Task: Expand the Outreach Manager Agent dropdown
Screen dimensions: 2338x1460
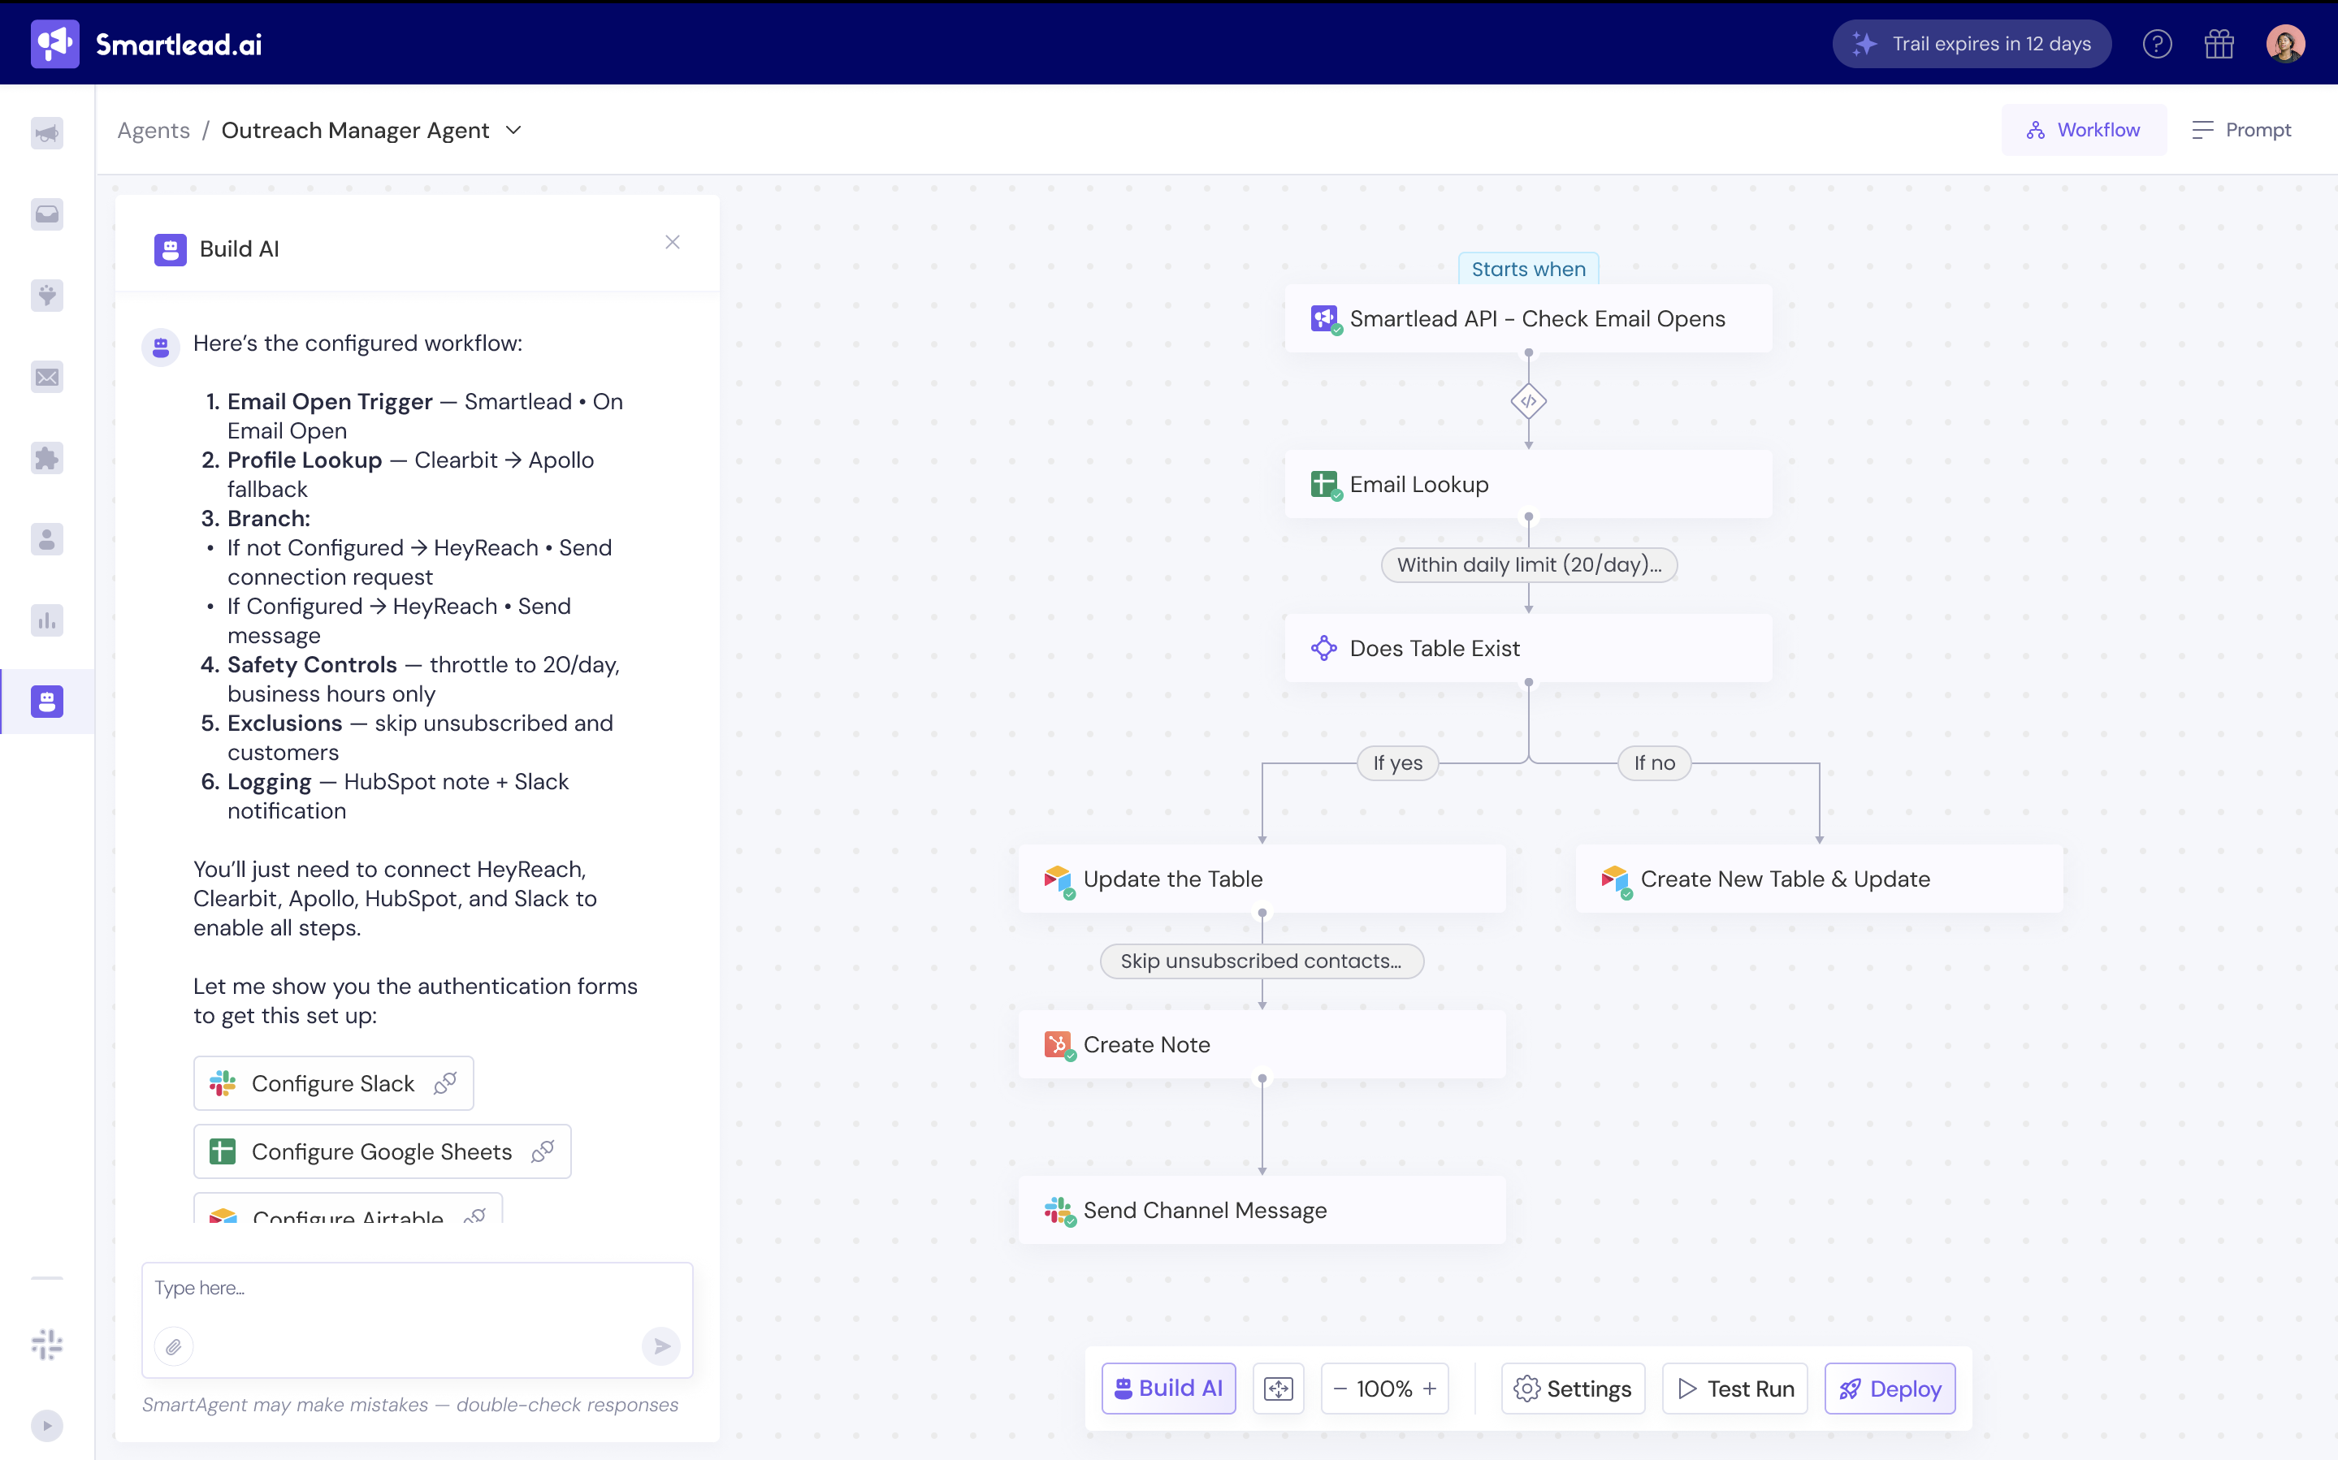Action: (513, 131)
